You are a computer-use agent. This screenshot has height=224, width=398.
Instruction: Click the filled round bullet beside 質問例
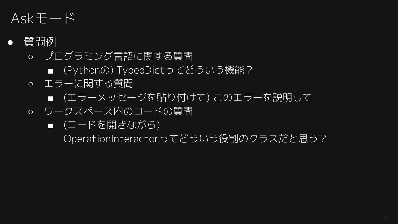pos(11,42)
